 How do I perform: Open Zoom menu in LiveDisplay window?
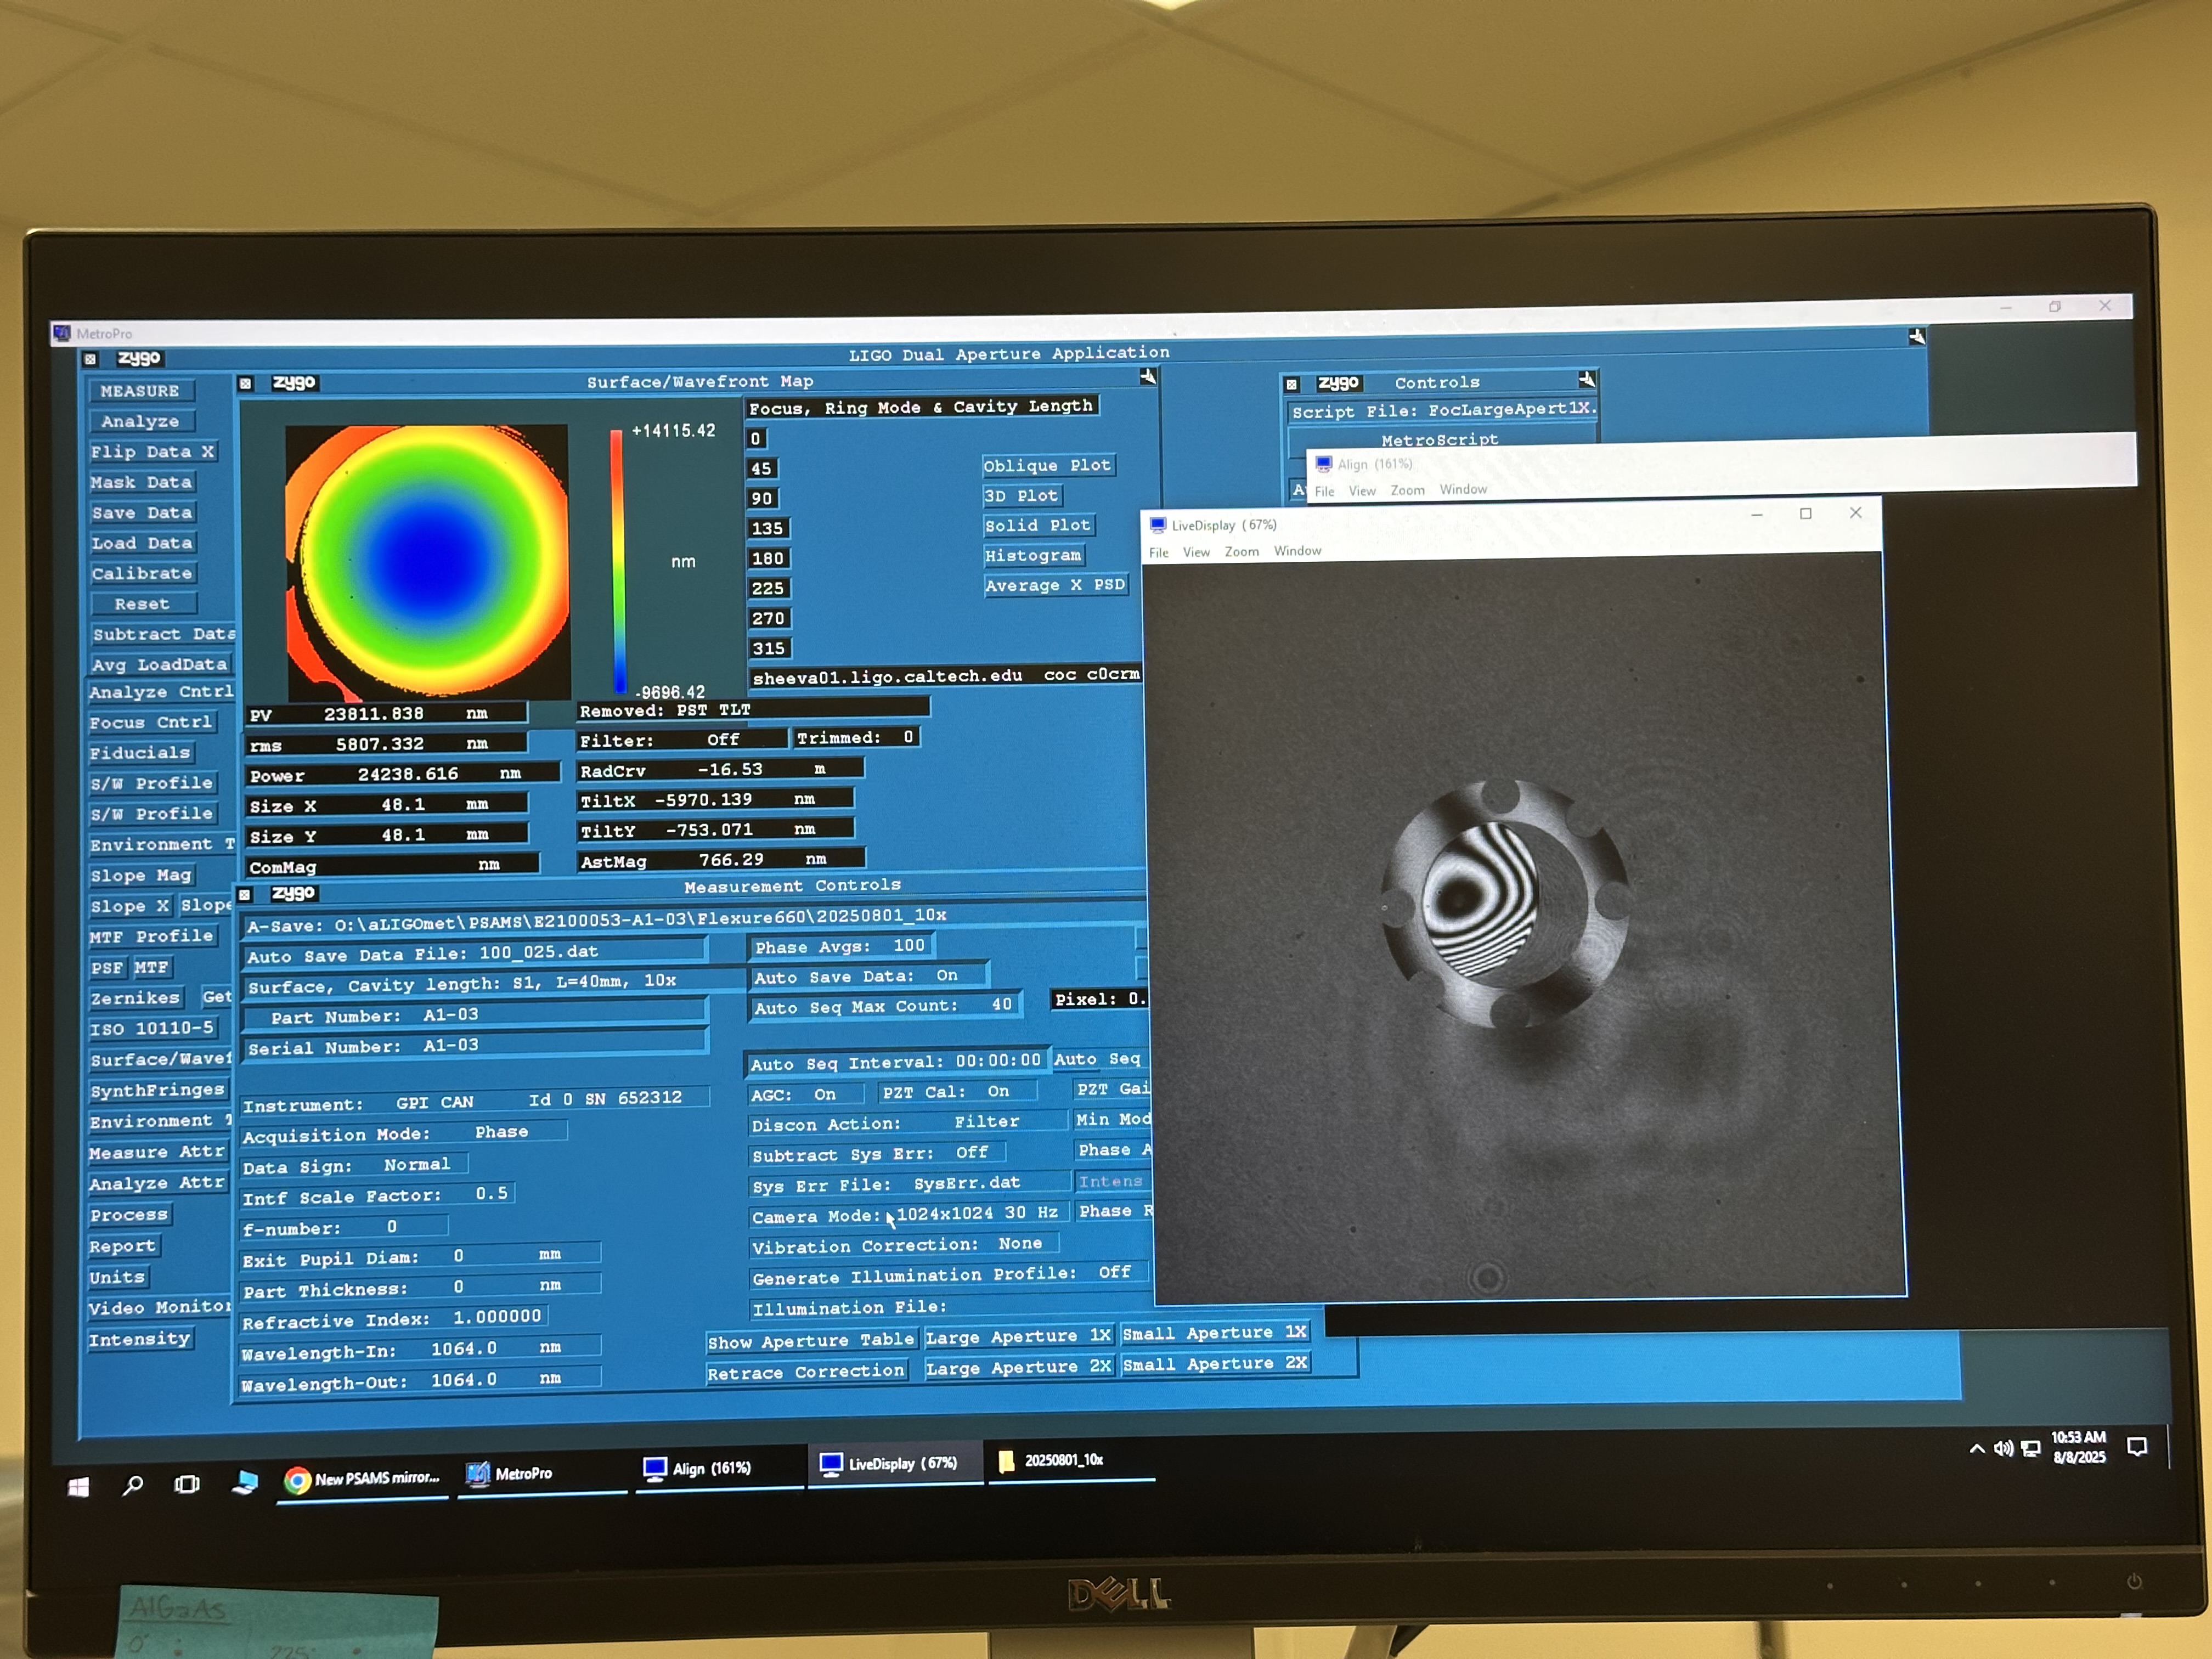[1242, 551]
